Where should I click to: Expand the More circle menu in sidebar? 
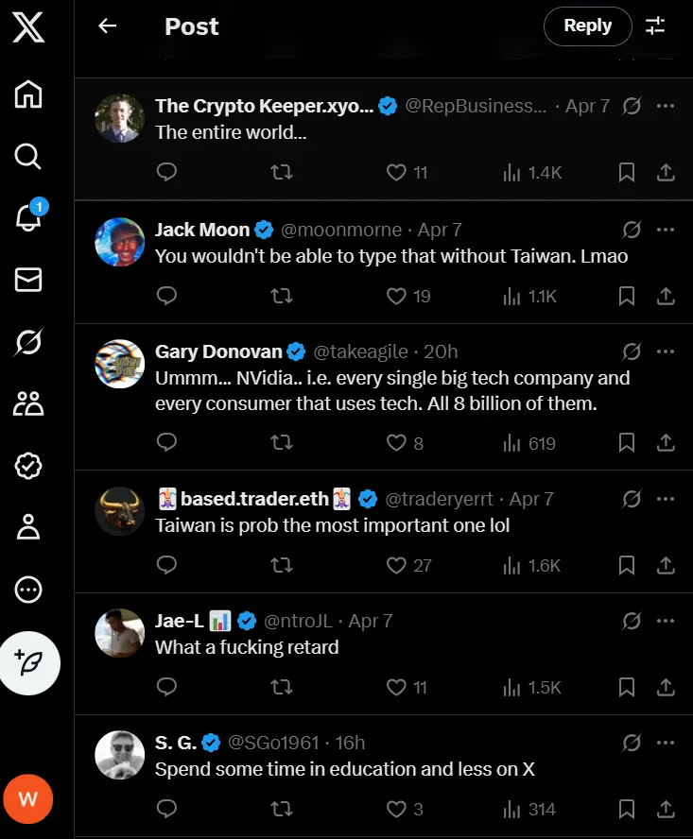click(x=28, y=590)
